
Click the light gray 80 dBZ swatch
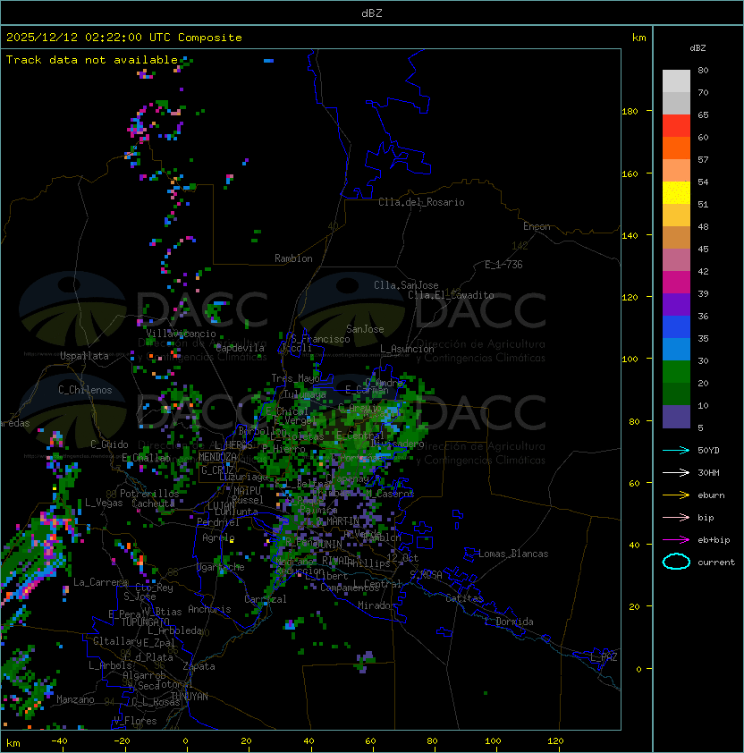(676, 80)
